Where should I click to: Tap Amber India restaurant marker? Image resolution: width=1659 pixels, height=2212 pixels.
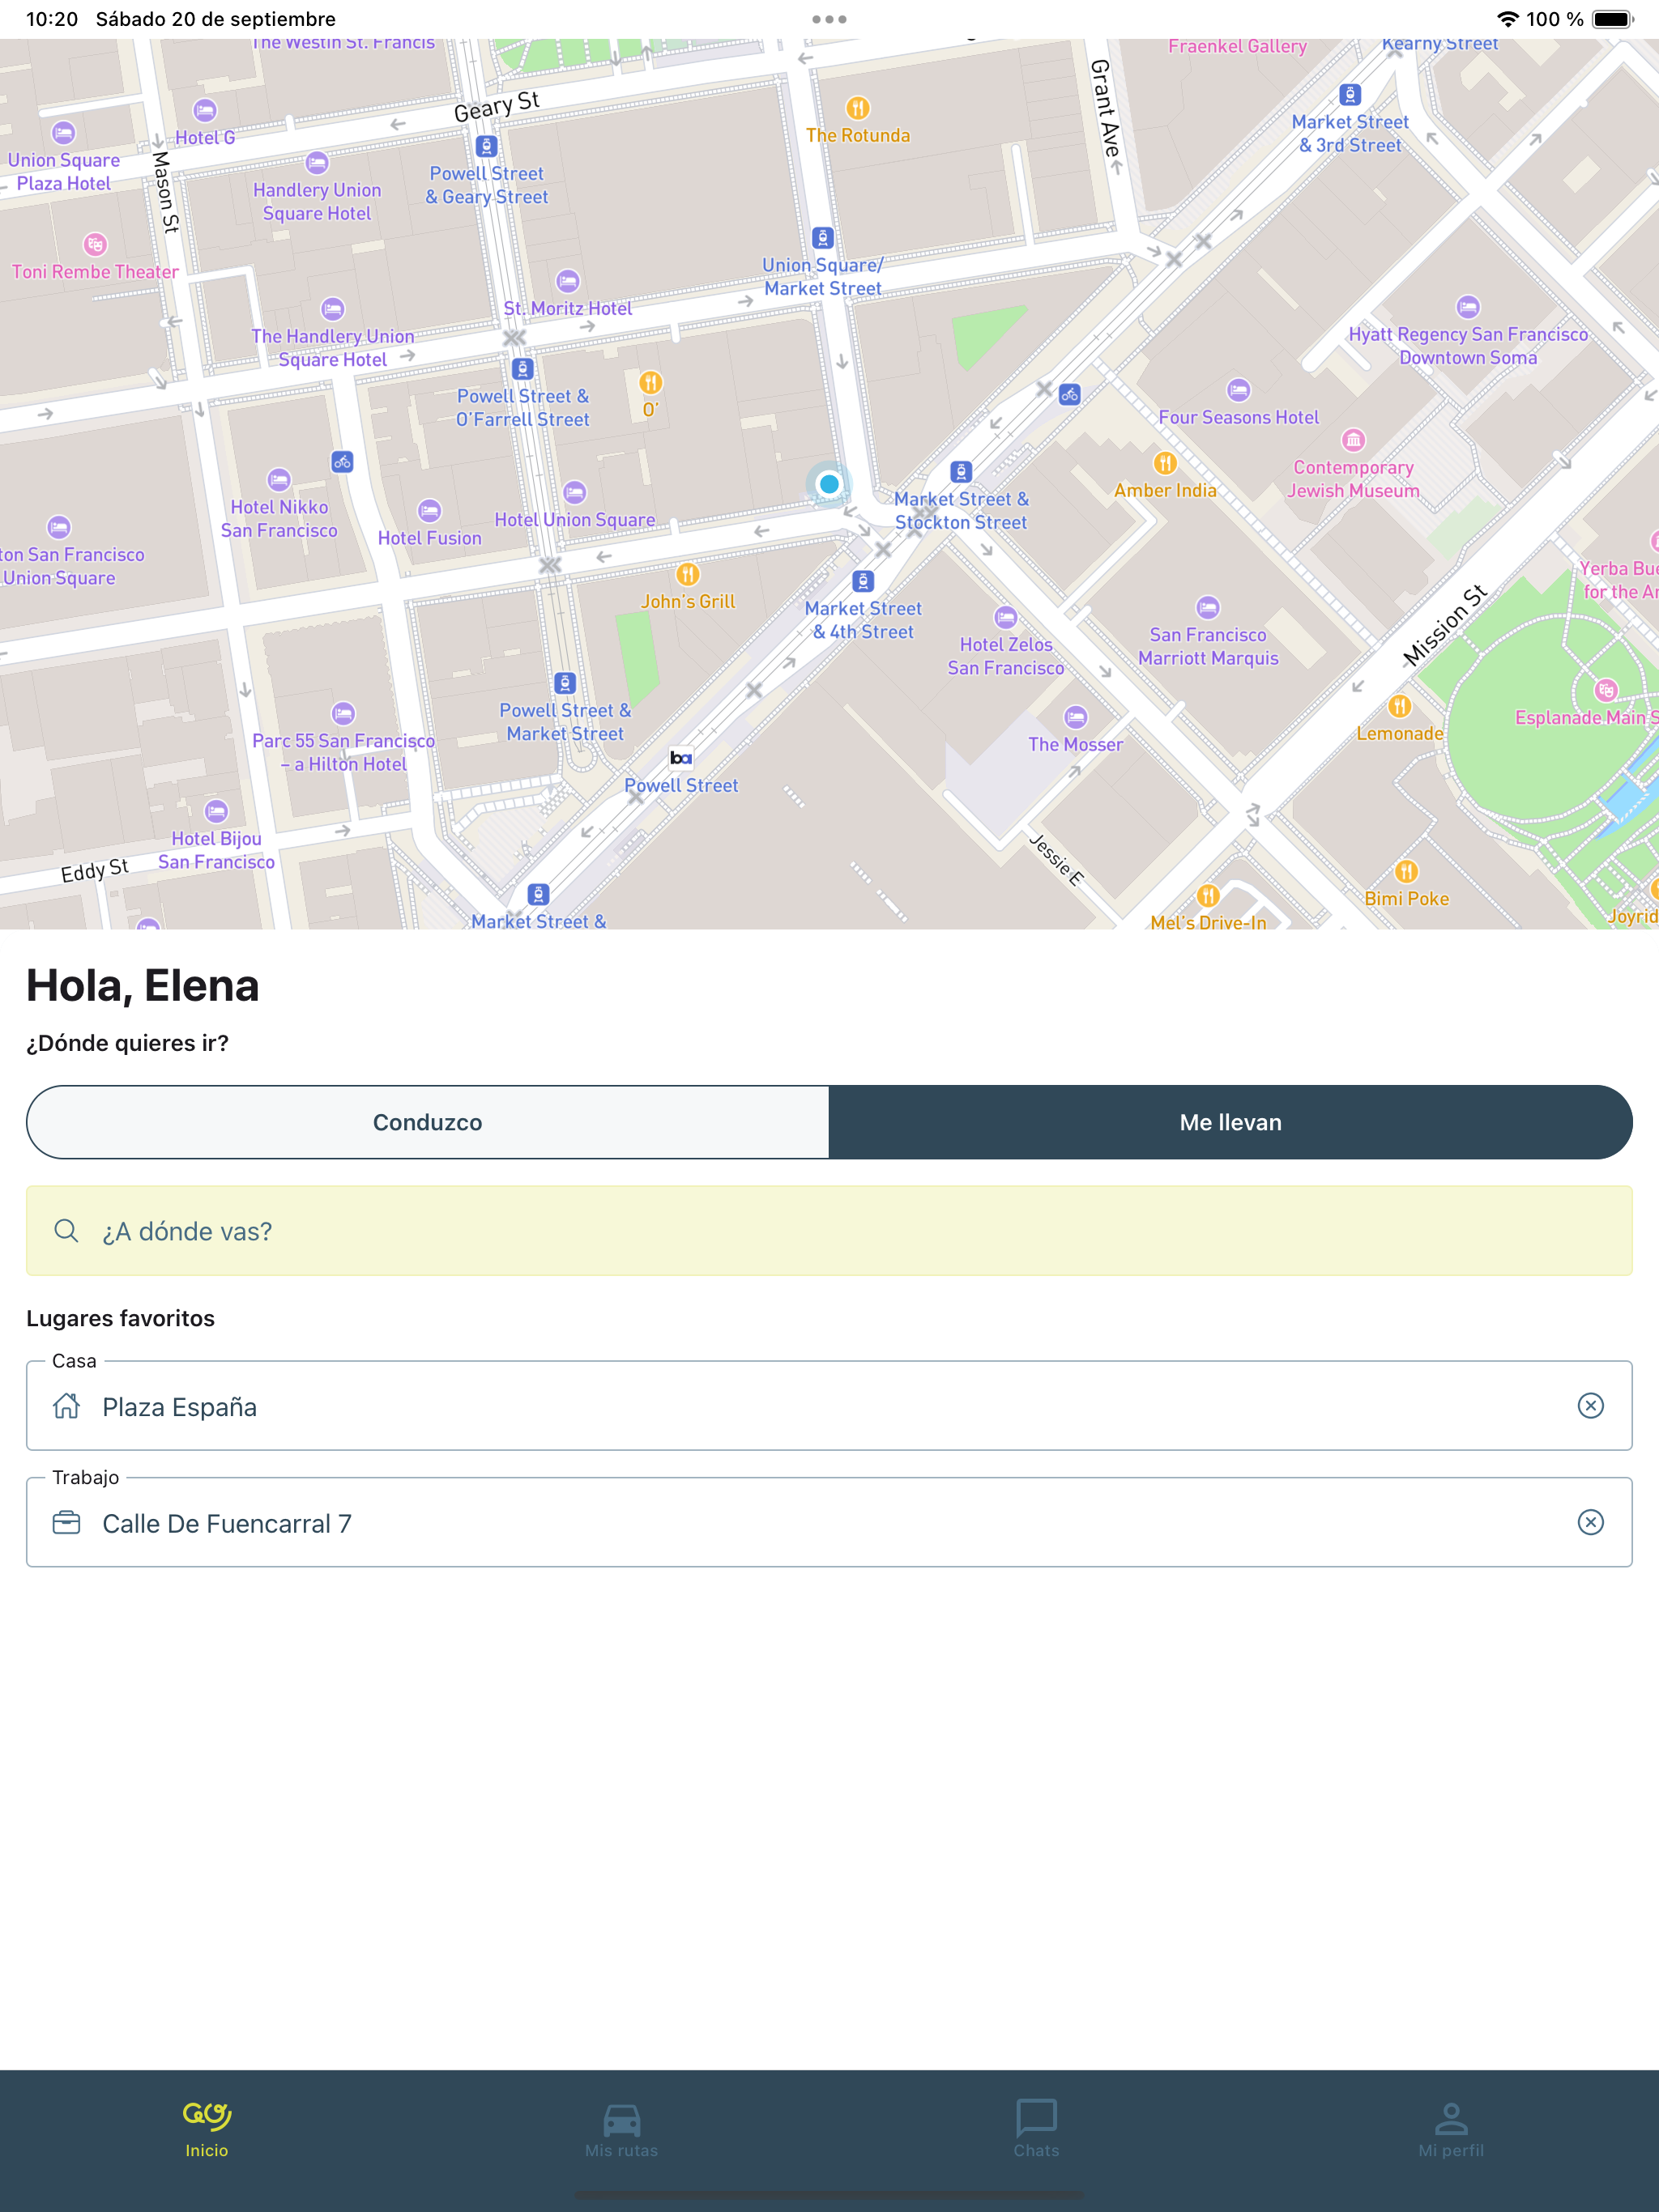tap(1165, 463)
